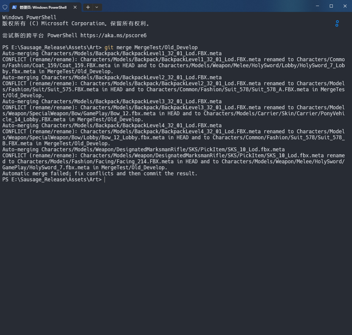Open the https://aka.ms/pscore6 link
The height and width of the screenshot is (335, 352).
tap(113, 35)
